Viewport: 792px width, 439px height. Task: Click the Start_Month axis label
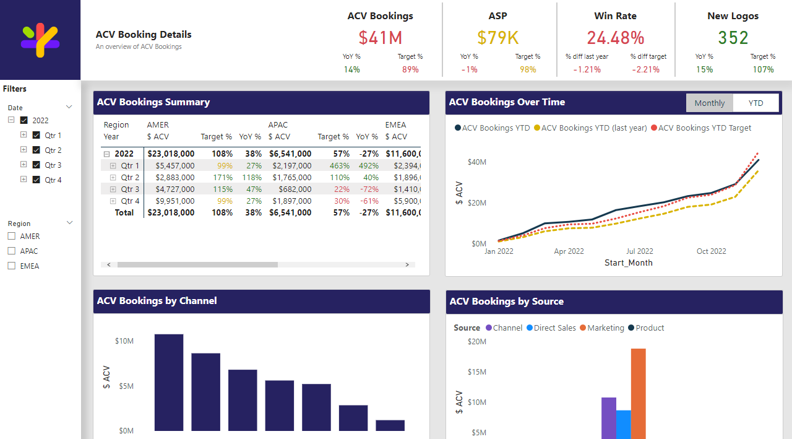pyautogui.click(x=629, y=263)
